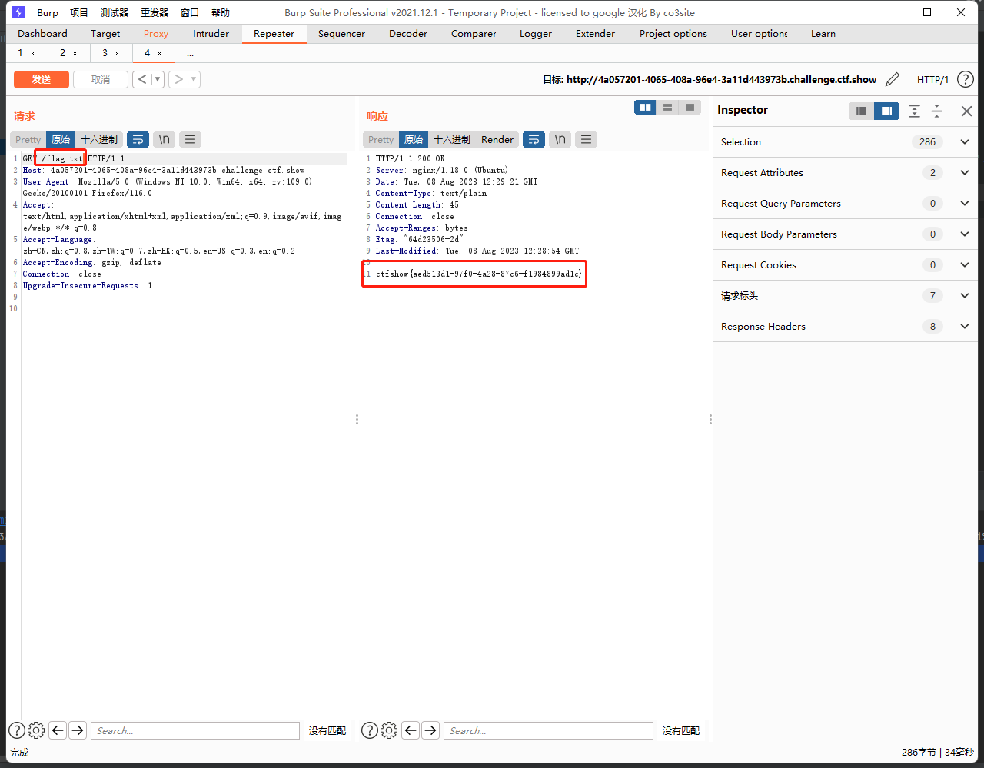Switch request view to Pretty

[x=28, y=139]
